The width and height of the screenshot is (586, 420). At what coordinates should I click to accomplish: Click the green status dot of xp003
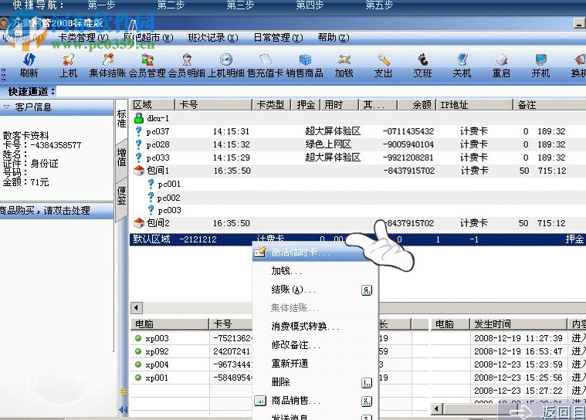click(x=138, y=338)
